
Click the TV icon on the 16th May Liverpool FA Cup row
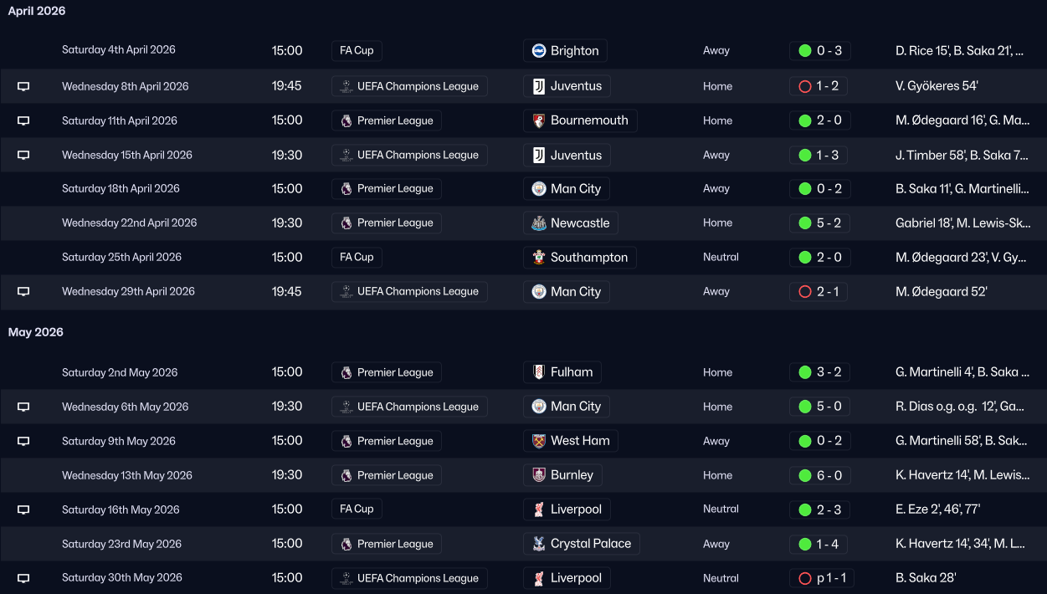pyautogui.click(x=23, y=510)
